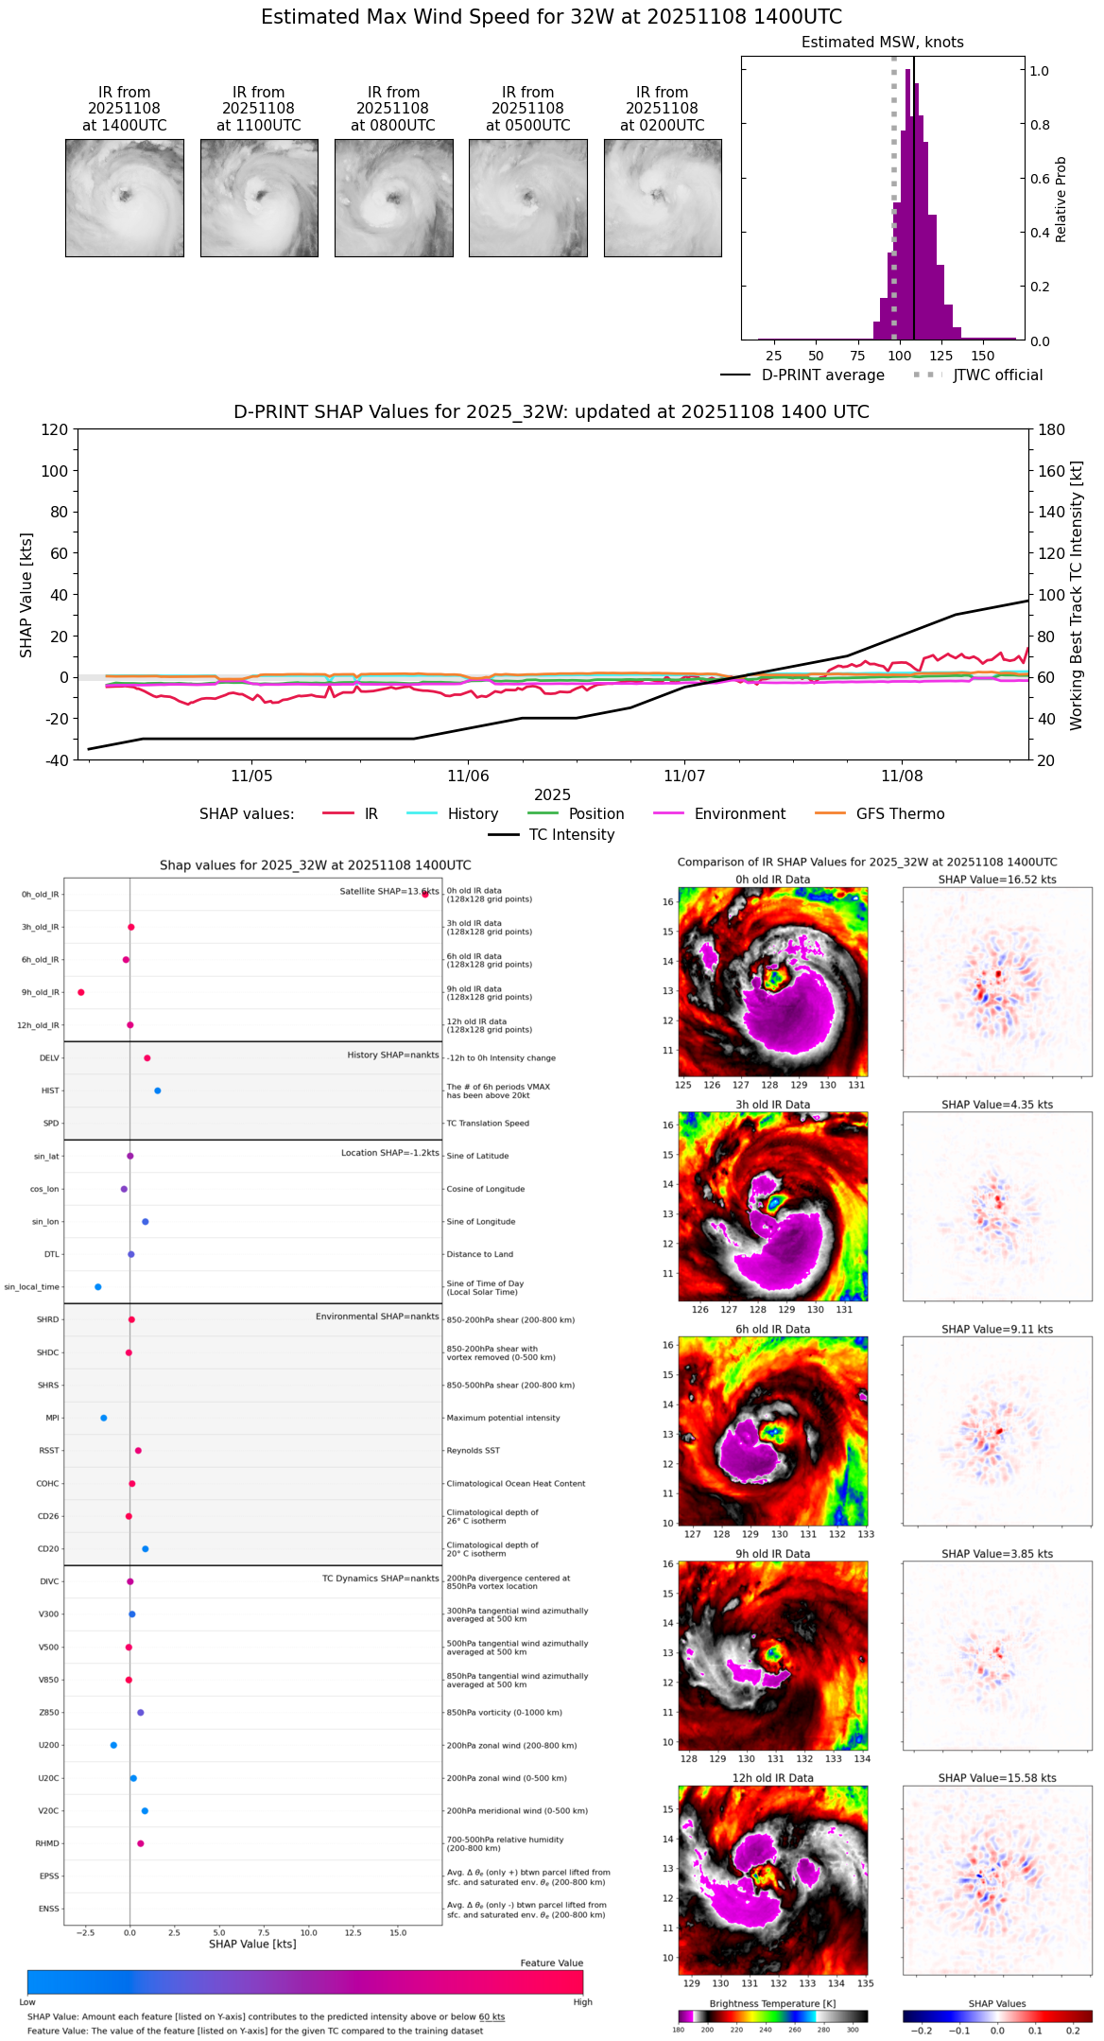The width and height of the screenshot is (1104, 2041).
Task: Click the SHAP Value=4.35 kts map
Action: coord(997,1206)
